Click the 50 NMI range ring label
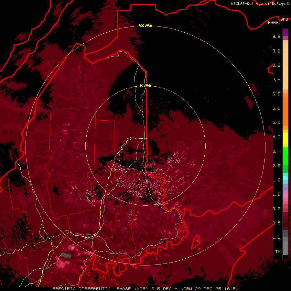Viewport: 291px width, 291px height. [x=145, y=85]
